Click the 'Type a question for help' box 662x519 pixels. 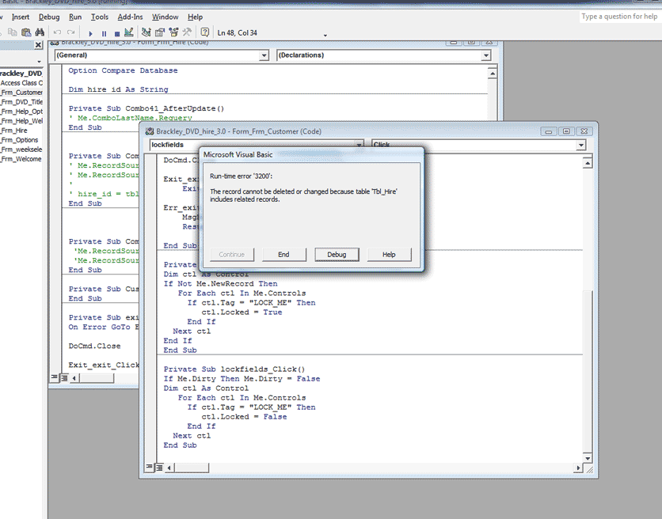[x=618, y=17]
